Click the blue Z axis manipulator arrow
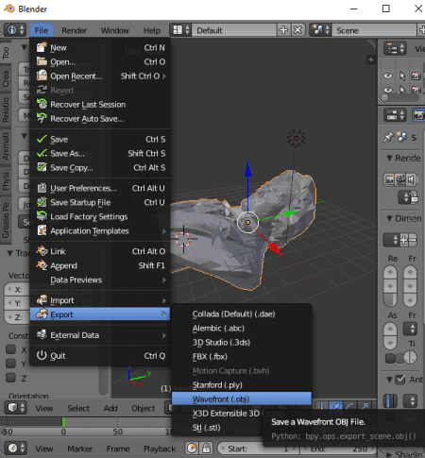 248,170
